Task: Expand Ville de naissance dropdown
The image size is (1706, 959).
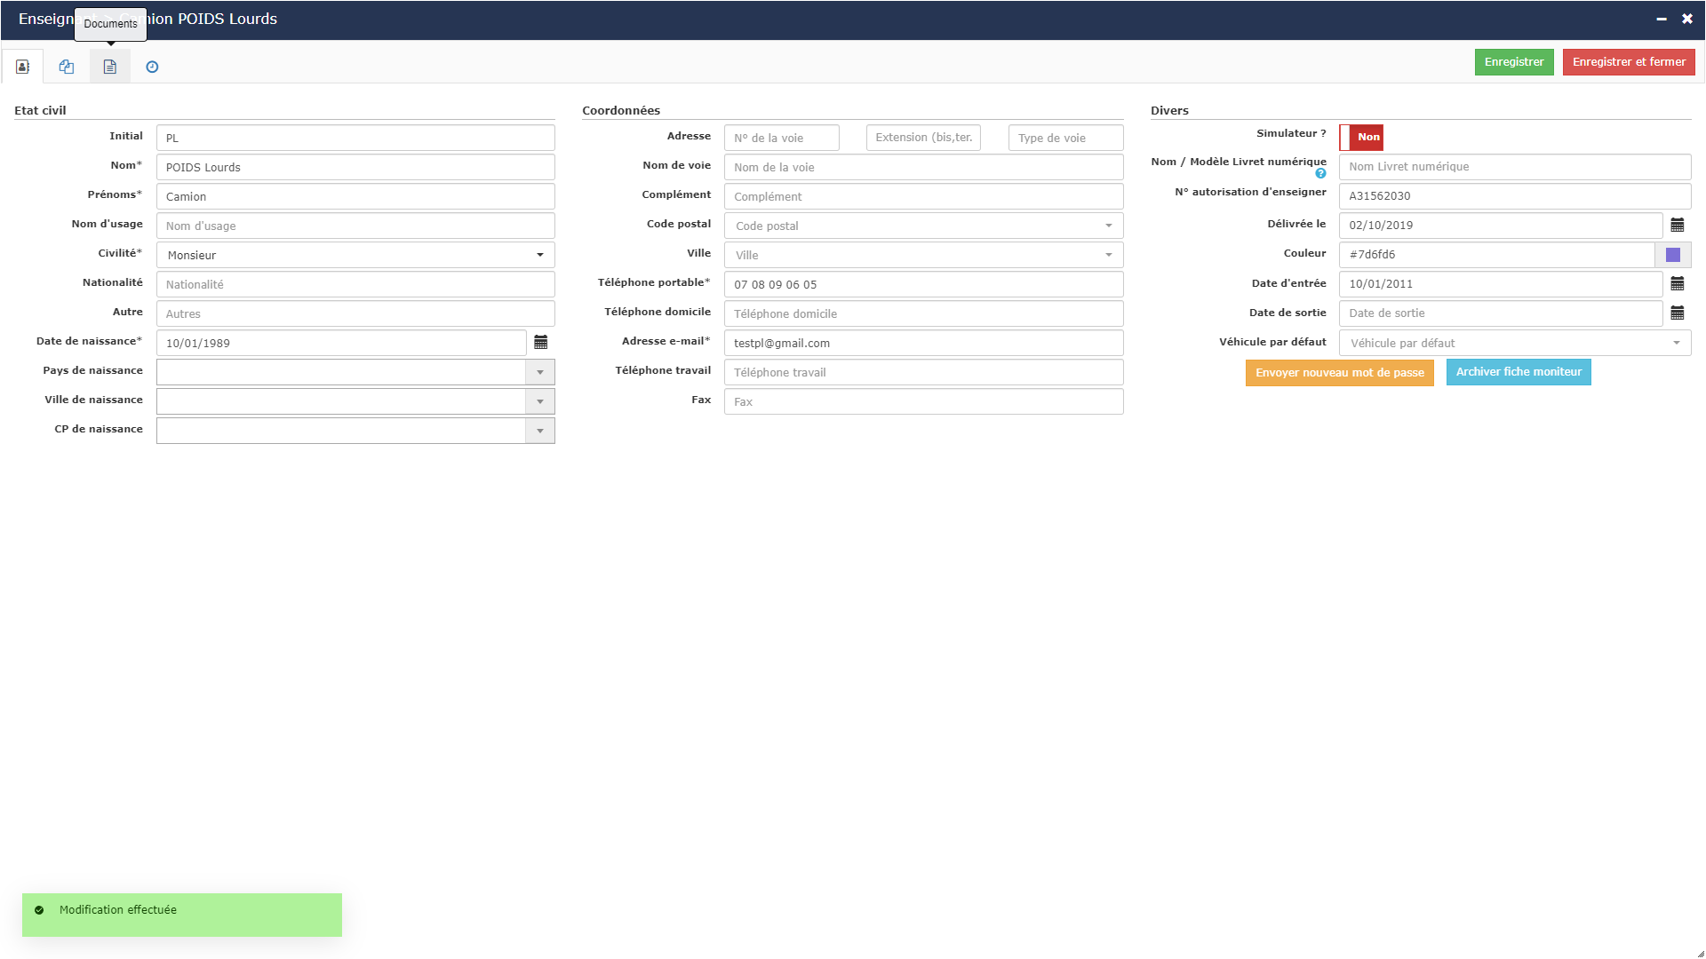Action: (539, 401)
